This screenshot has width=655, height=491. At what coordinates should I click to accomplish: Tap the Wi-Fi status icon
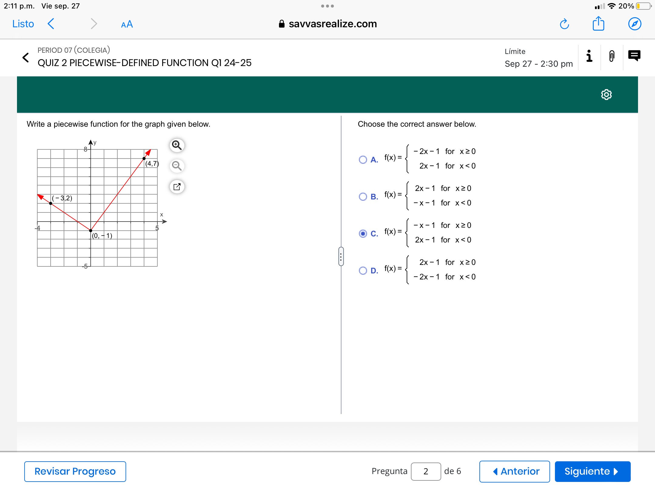pyautogui.click(x=612, y=6)
